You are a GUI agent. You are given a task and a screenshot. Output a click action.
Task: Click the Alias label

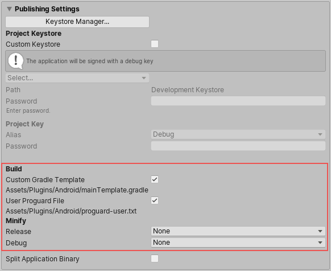(13, 135)
